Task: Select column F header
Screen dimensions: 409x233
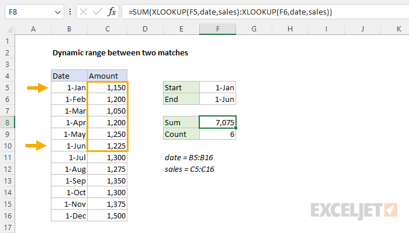Action: click(x=217, y=29)
